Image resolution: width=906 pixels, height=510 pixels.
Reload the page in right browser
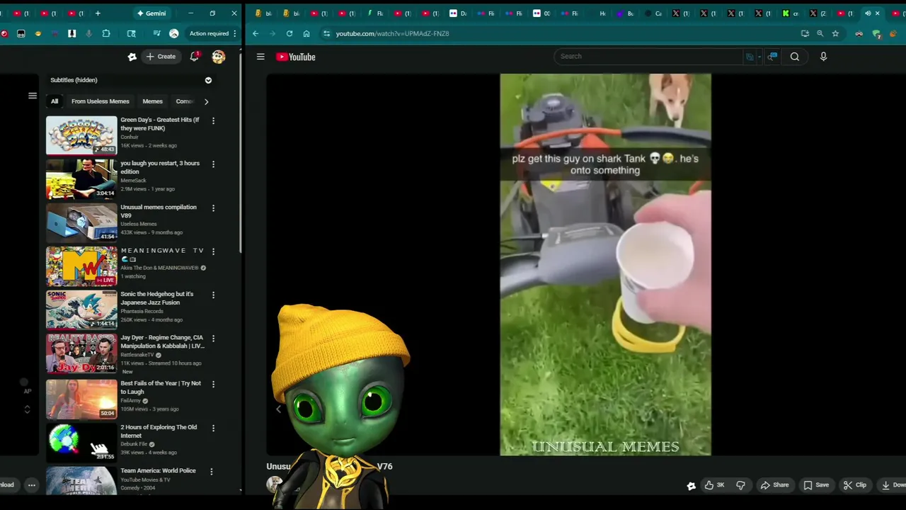click(289, 33)
